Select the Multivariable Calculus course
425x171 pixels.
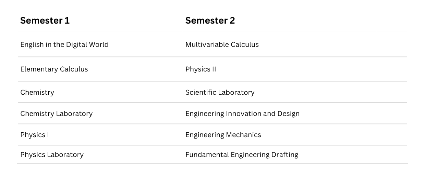(x=222, y=44)
